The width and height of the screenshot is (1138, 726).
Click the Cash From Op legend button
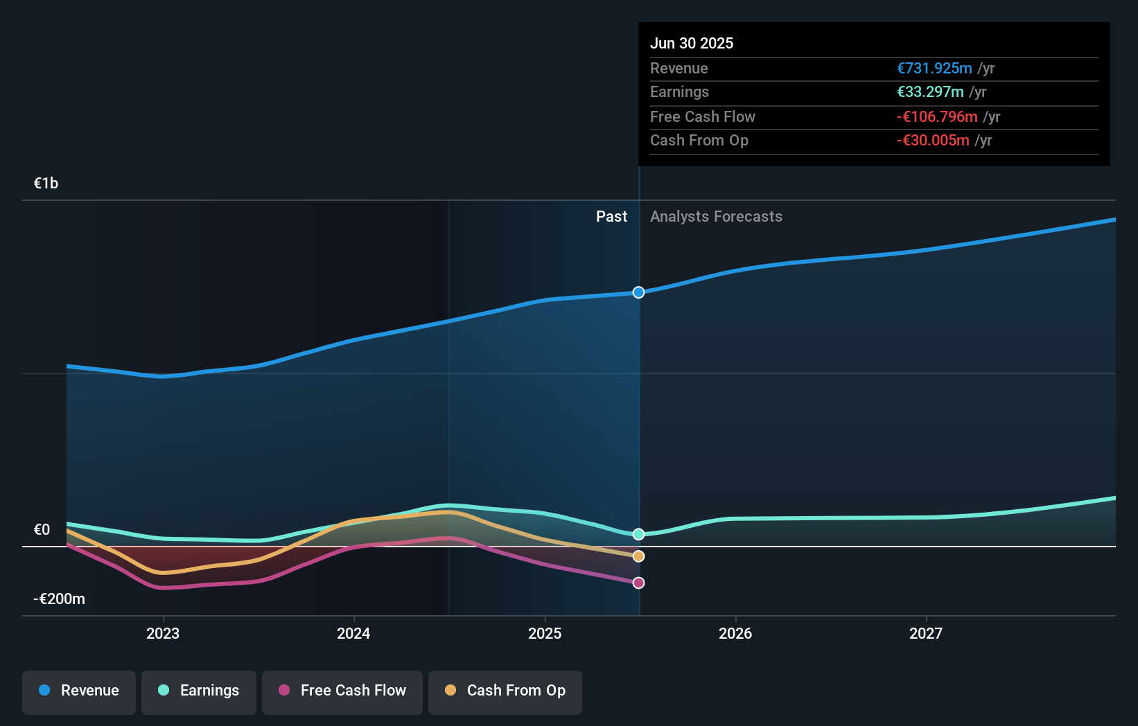coord(505,691)
